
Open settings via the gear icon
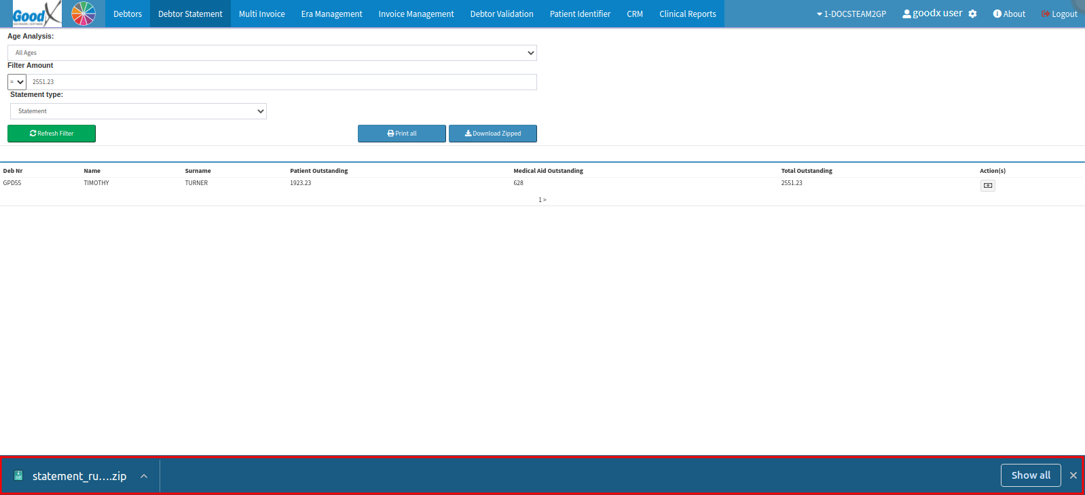[972, 14]
